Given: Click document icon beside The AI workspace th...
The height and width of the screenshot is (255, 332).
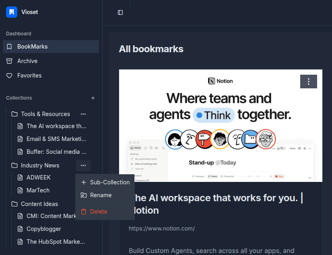Looking at the screenshot, I should click(x=20, y=126).
